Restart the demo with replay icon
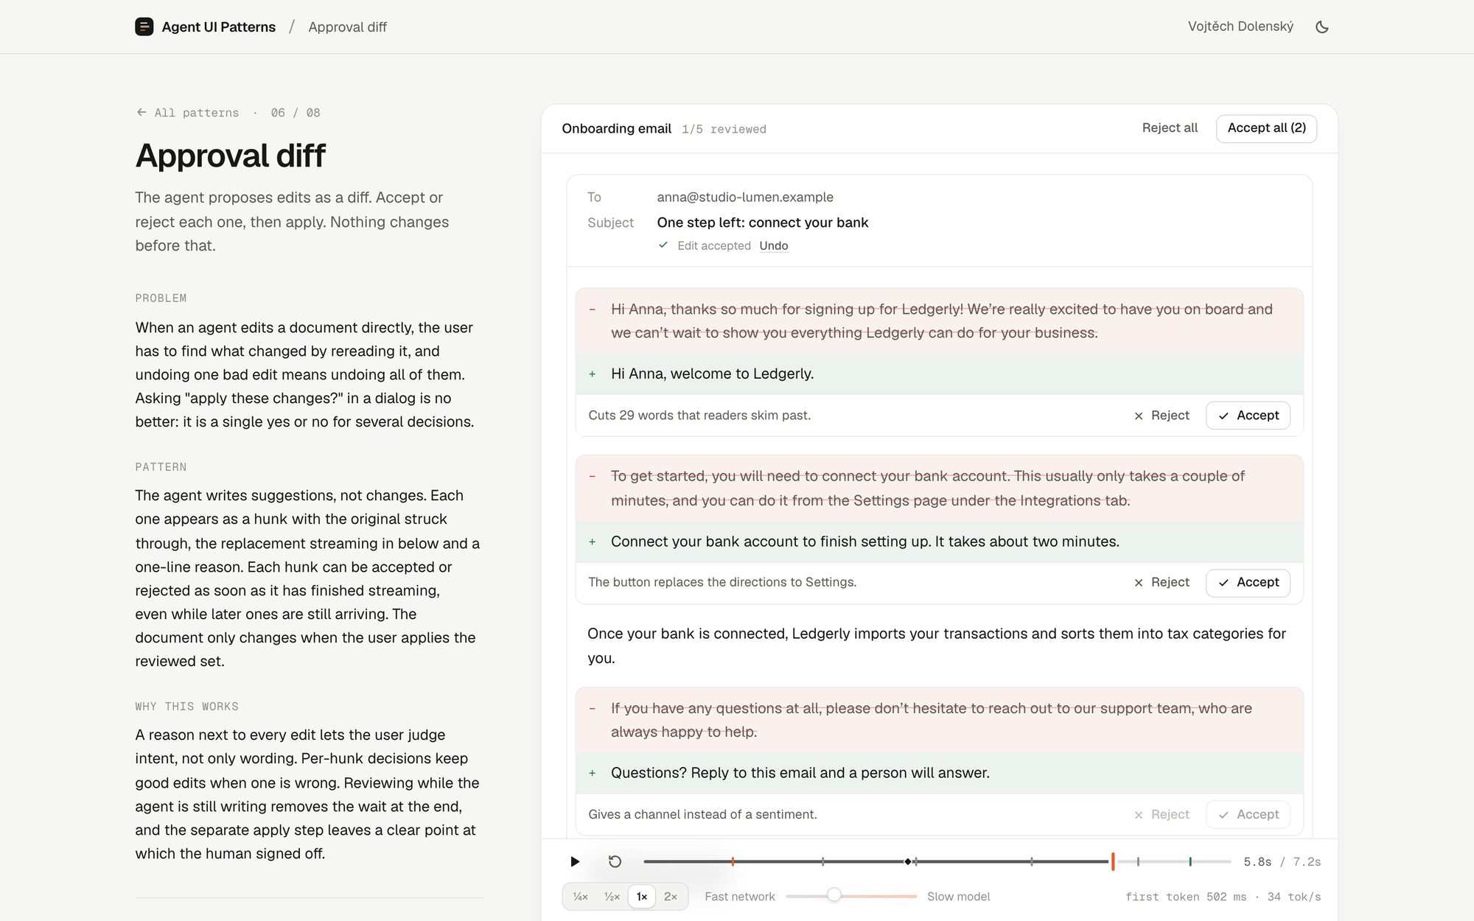The image size is (1474, 921). coord(615,861)
